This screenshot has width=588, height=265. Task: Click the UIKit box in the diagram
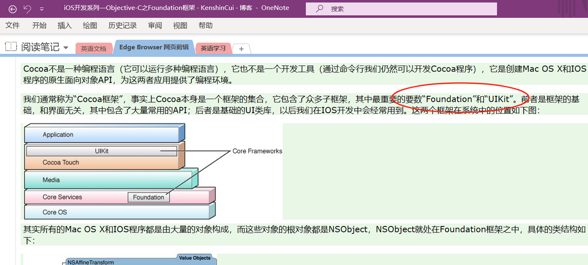(102, 151)
